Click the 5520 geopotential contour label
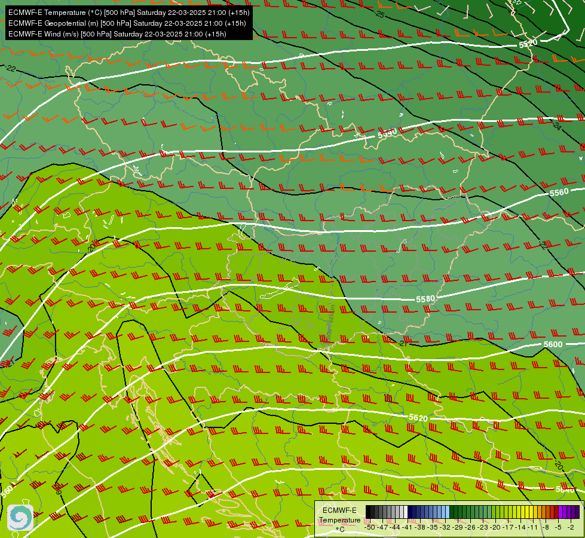 tap(528, 44)
